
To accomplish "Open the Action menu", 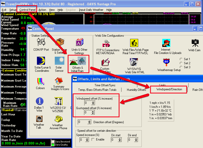I will point(42,10).
